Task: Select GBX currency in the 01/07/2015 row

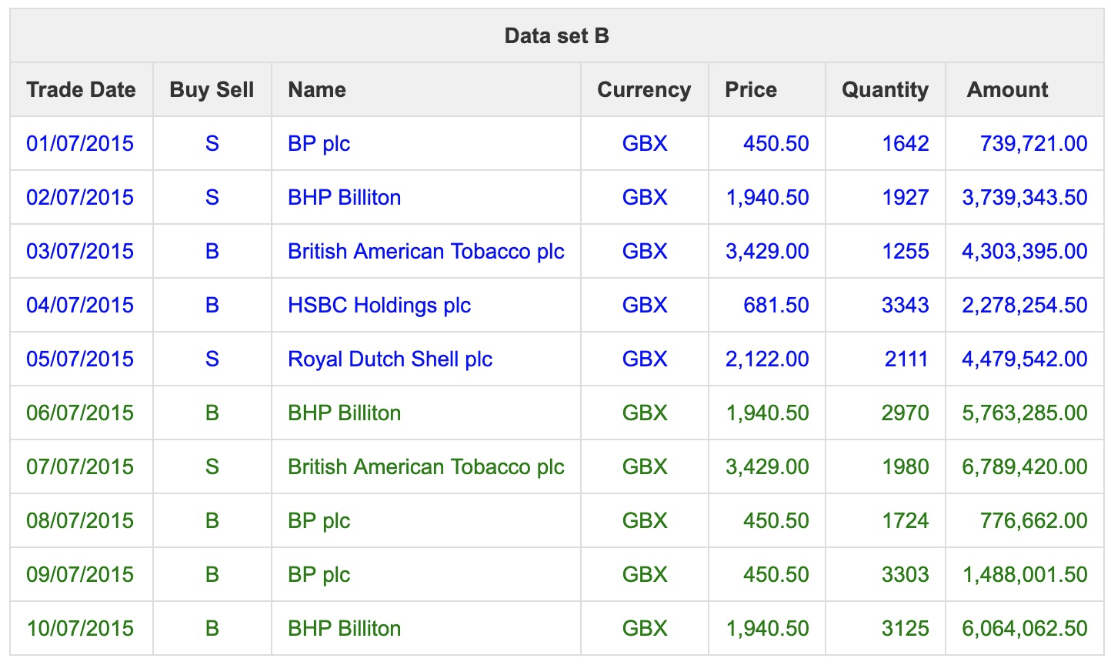Action: tap(645, 144)
